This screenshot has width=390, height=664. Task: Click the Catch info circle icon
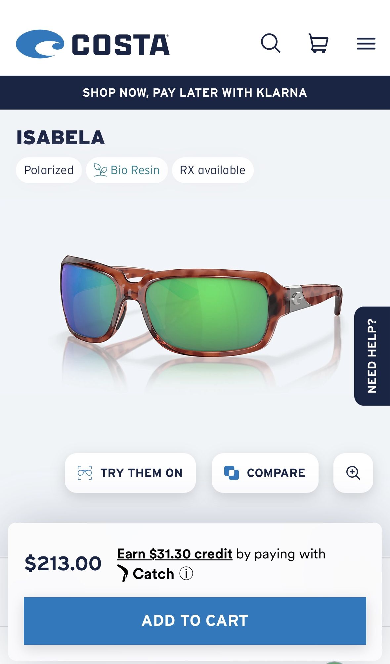(x=186, y=574)
